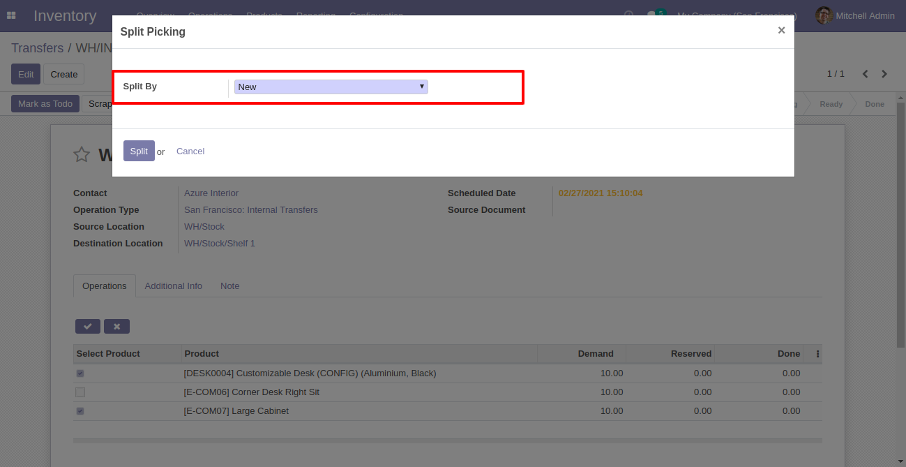Select the Done status stage

tap(875, 104)
